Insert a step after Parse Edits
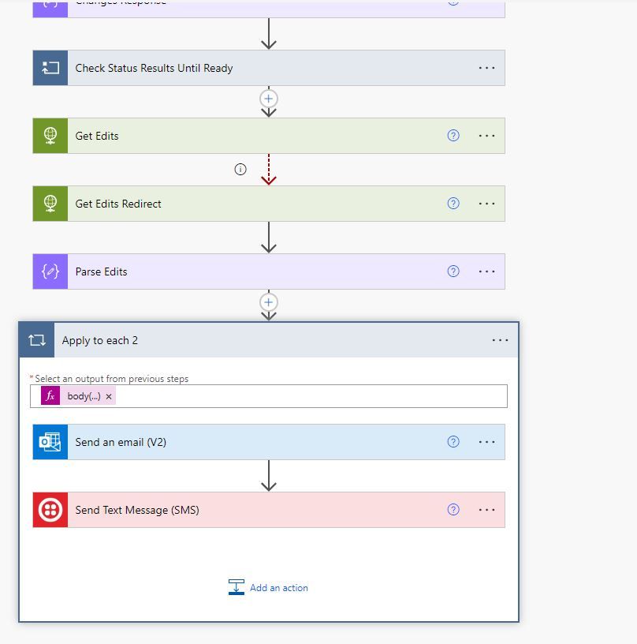The width and height of the screenshot is (637, 644). click(269, 302)
